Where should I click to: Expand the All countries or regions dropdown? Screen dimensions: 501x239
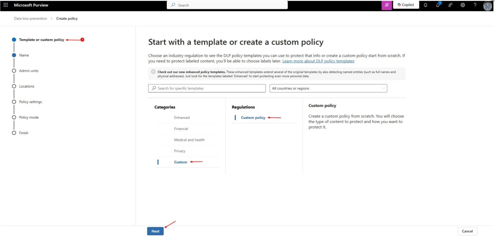(328, 88)
